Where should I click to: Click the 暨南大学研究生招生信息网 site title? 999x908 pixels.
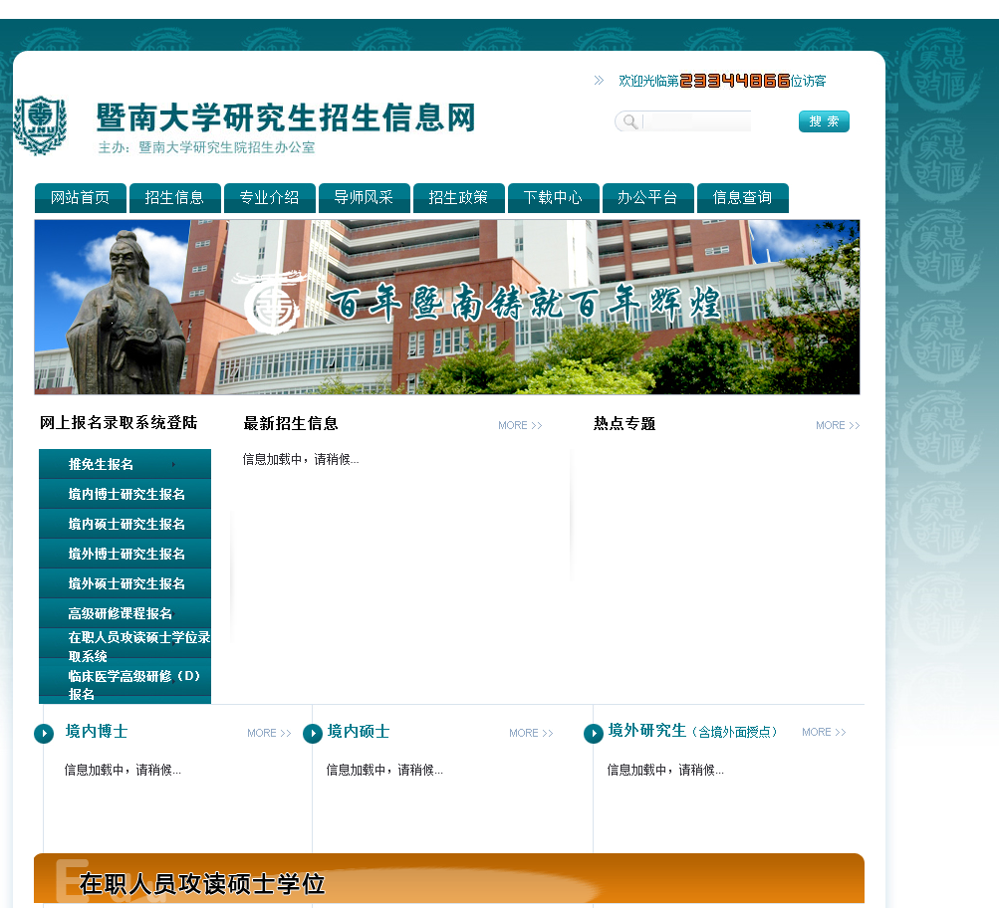tap(286, 117)
